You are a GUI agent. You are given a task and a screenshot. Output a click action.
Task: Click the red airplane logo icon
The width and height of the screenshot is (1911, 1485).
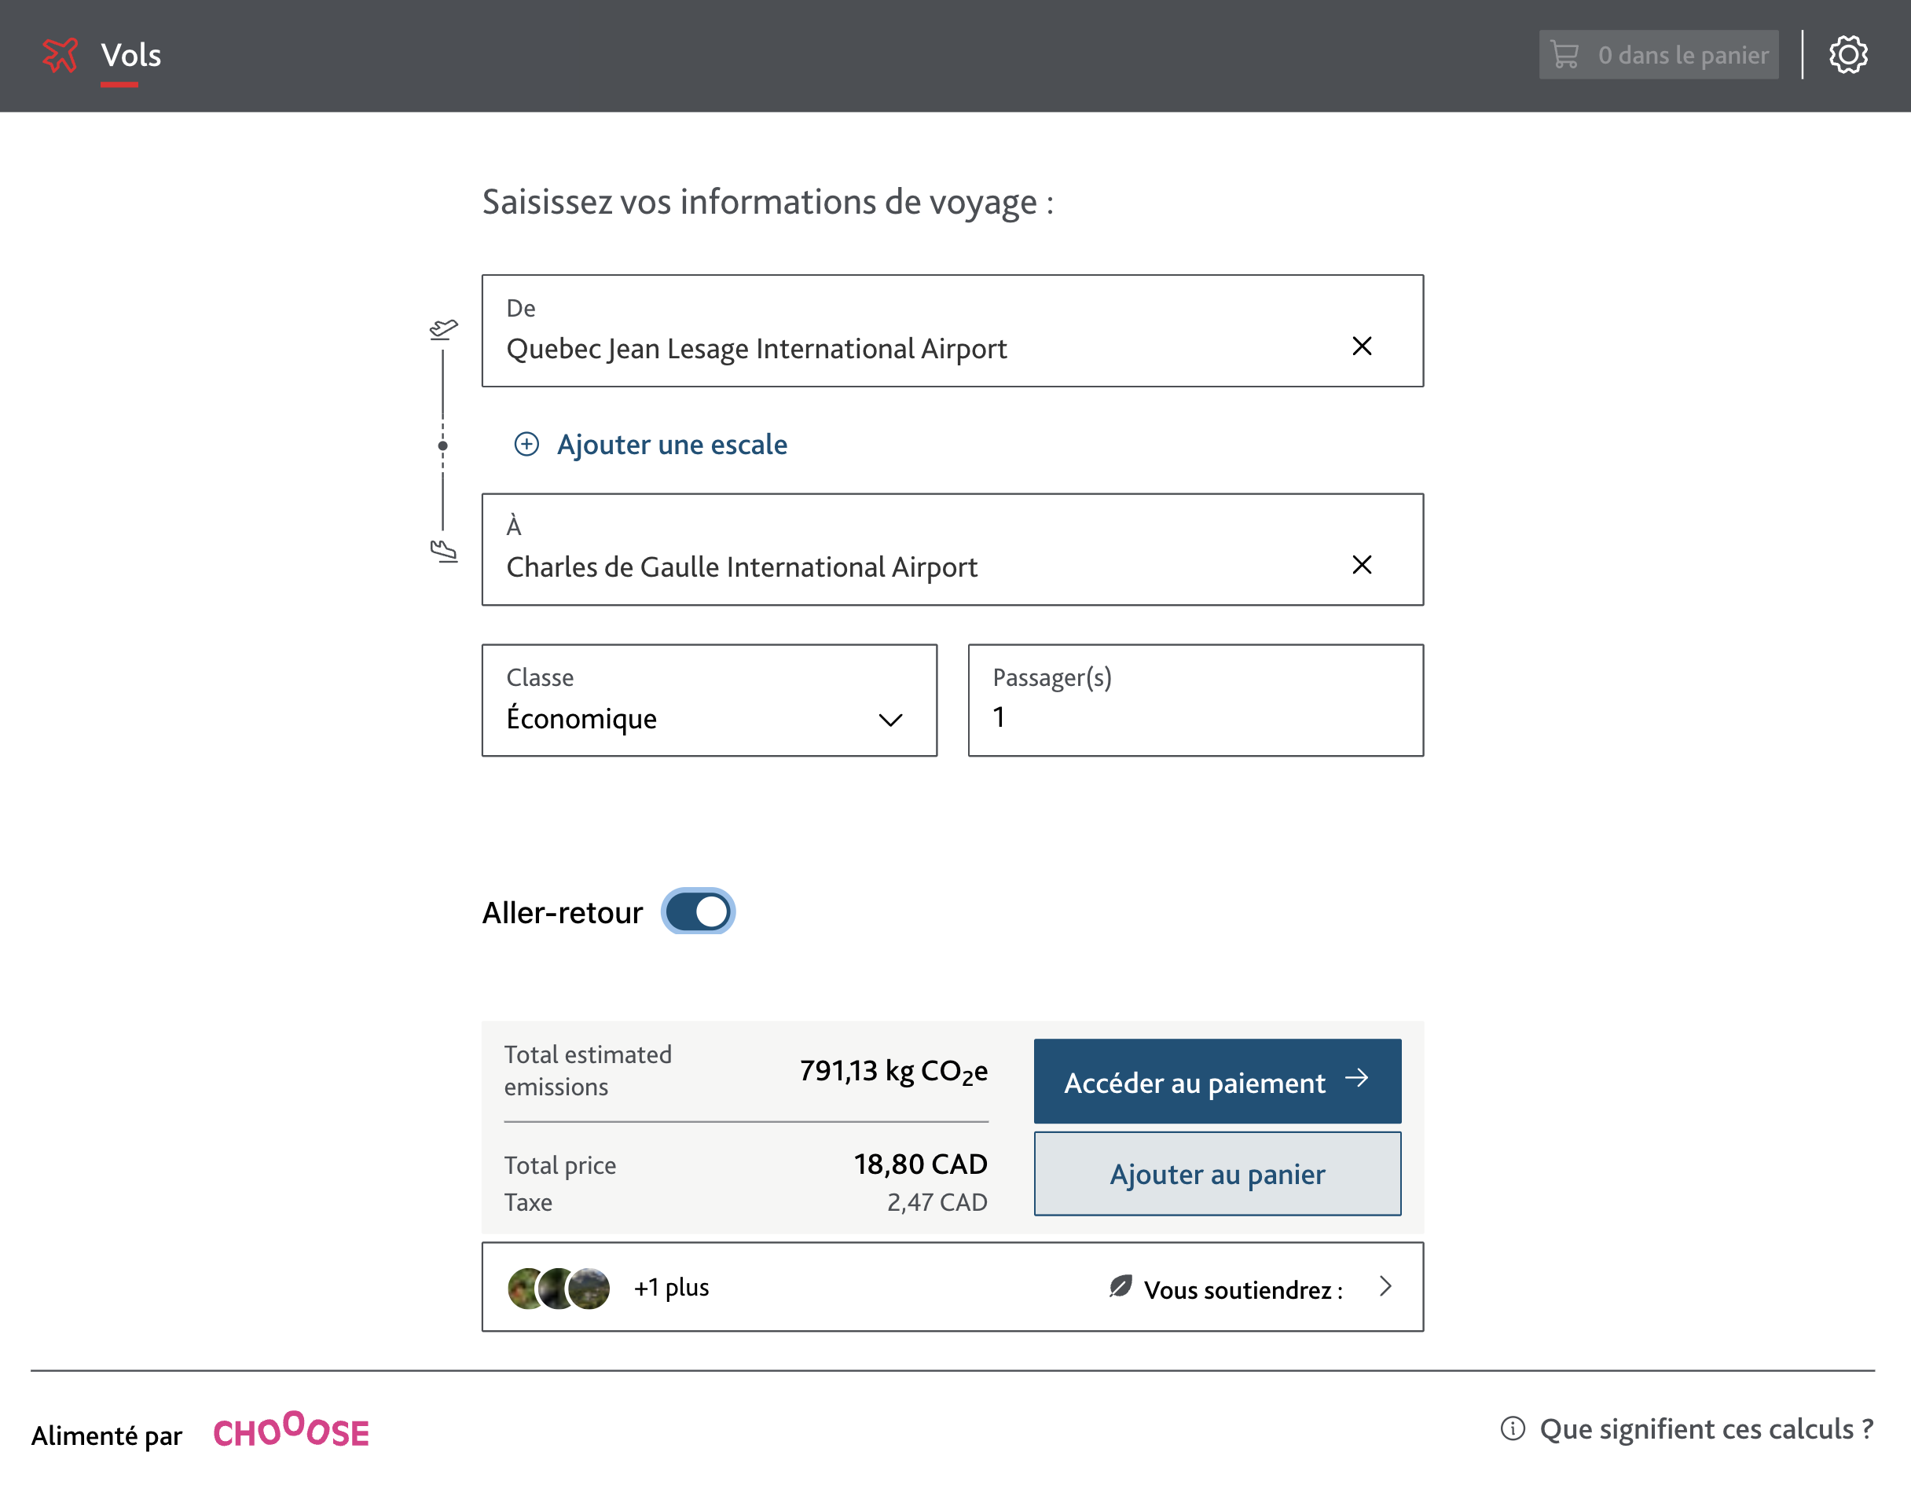coord(61,55)
